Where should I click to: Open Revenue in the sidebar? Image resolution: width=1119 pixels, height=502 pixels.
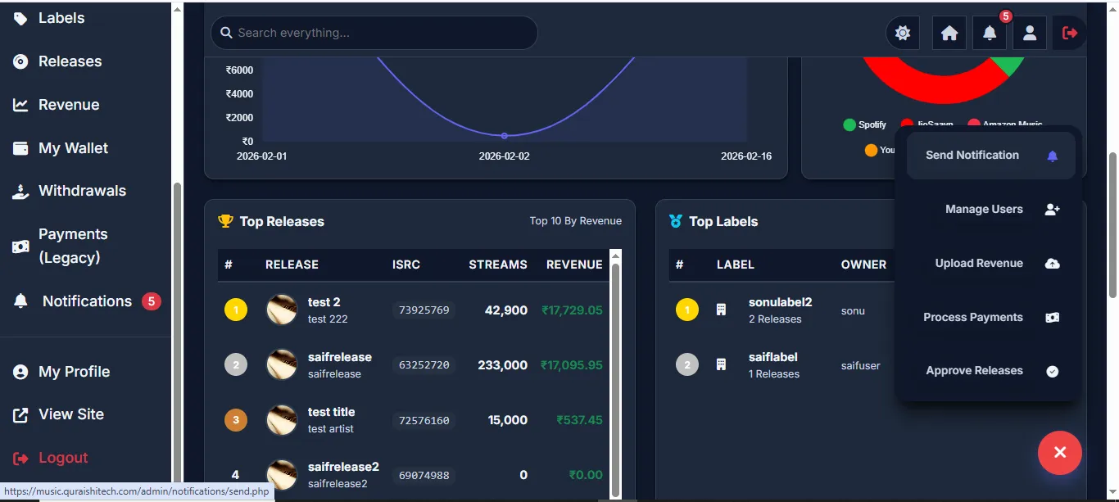[x=69, y=105]
